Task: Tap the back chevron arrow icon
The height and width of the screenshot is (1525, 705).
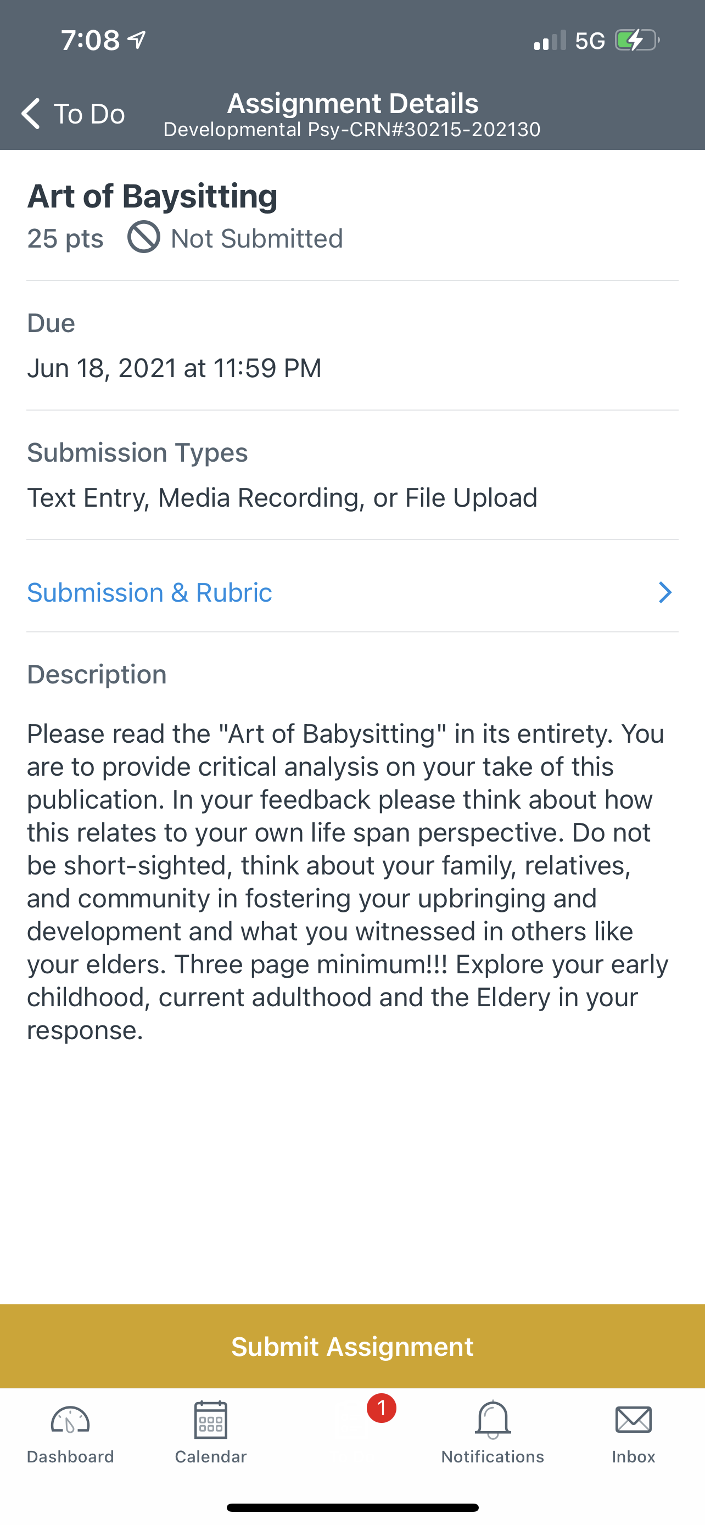Action: point(31,113)
